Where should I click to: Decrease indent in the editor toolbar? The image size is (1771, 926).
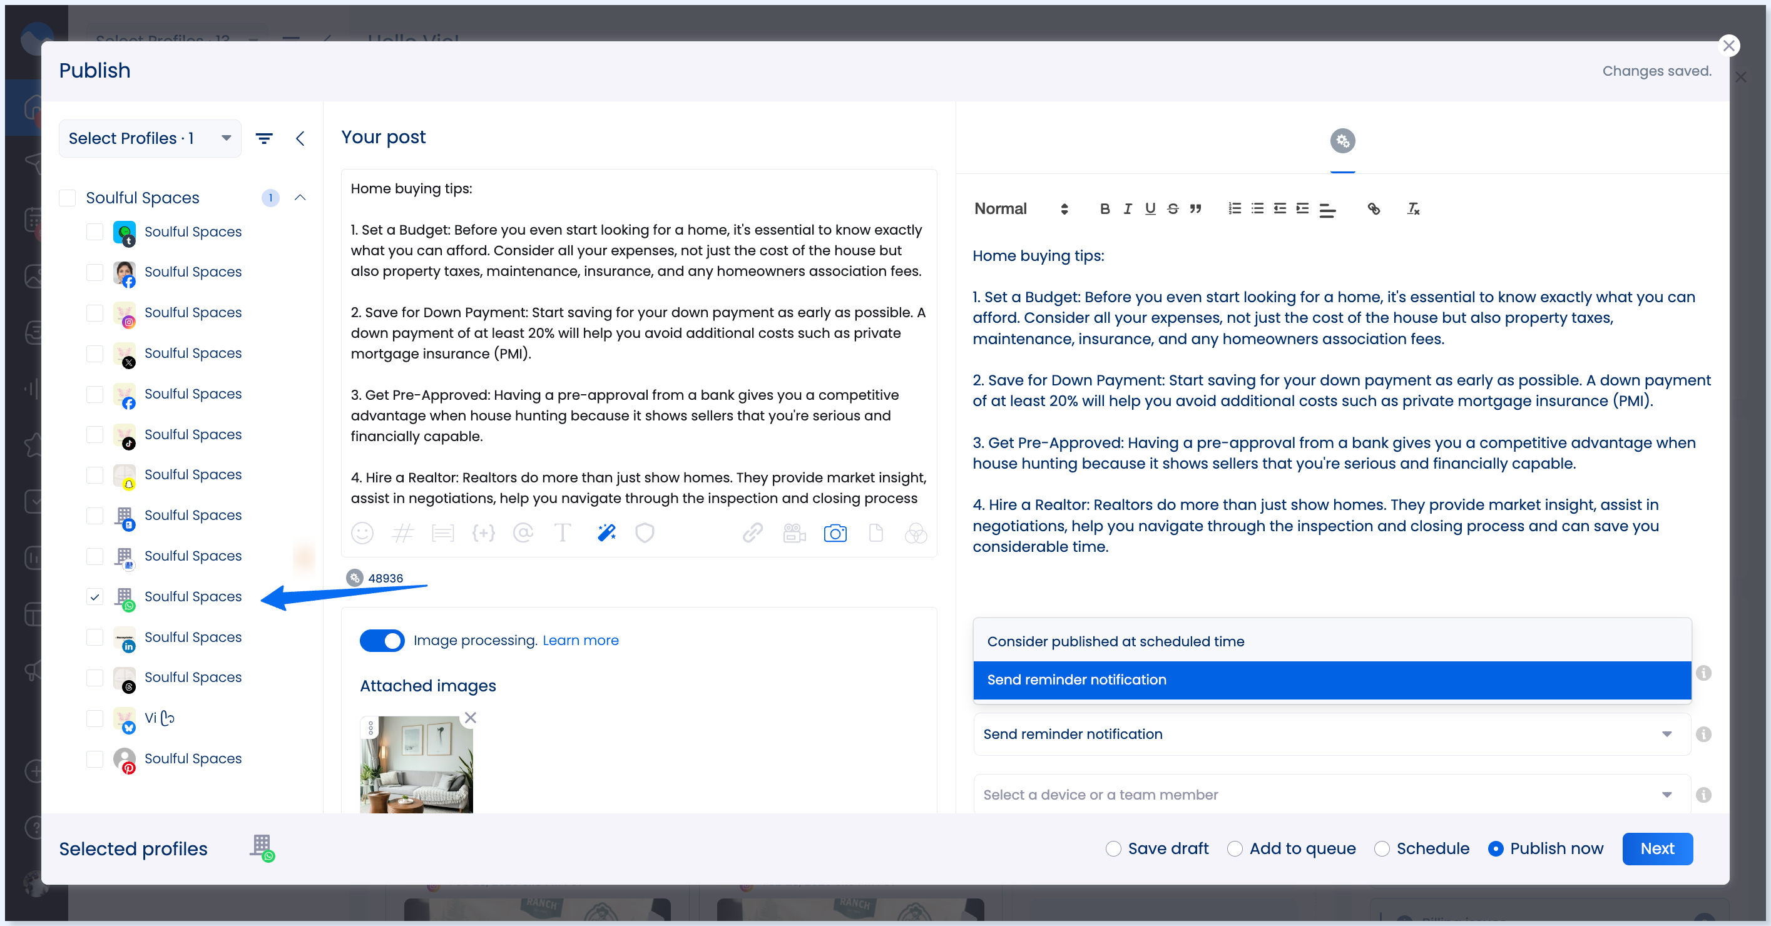tap(1280, 208)
